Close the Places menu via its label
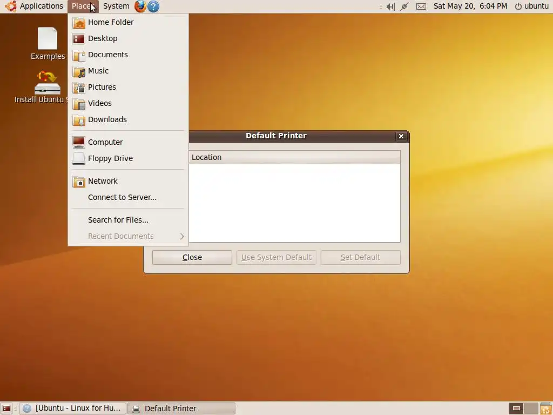553x415 pixels. tap(83, 6)
